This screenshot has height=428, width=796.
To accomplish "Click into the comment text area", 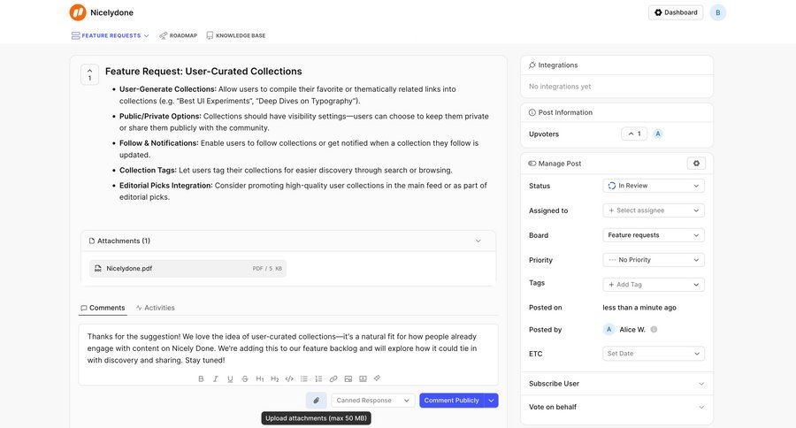I will [287, 348].
